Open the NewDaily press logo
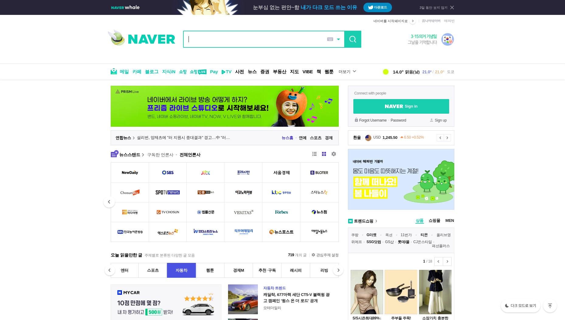Viewport: 565px width, 320px height. click(x=130, y=173)
